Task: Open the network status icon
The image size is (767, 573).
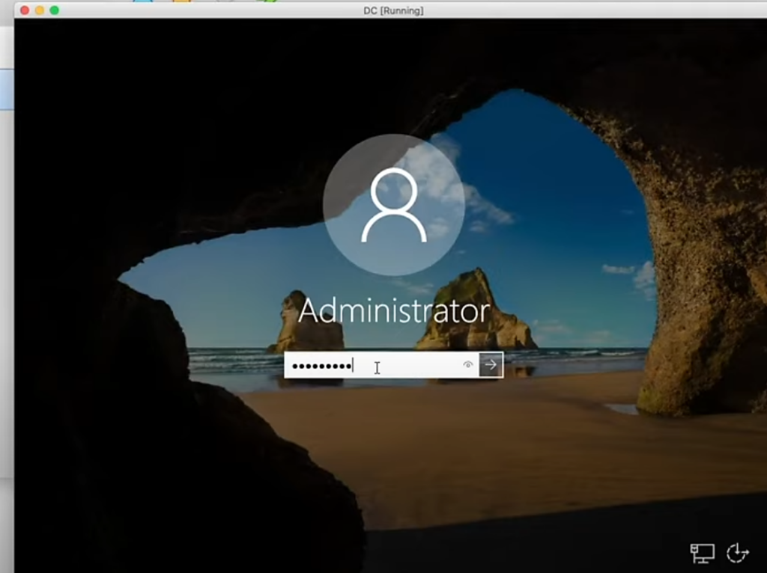Action: [701, 553]
